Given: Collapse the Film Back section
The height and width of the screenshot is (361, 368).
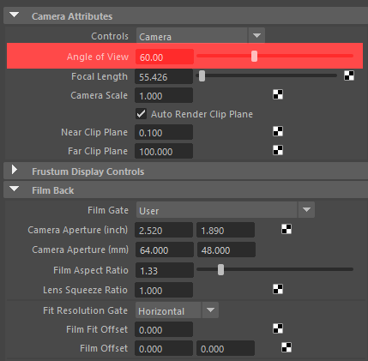Looking at the screenshot, I should (14, 189).
